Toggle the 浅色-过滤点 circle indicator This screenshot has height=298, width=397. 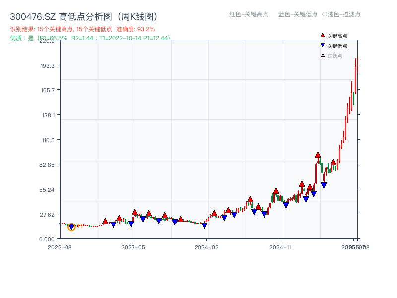point(325,14)
